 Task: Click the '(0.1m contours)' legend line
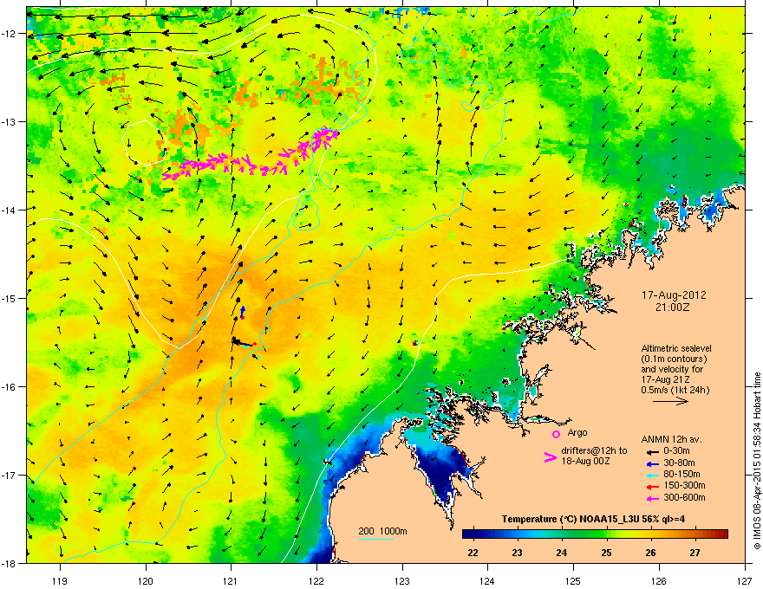click(674, 359)
